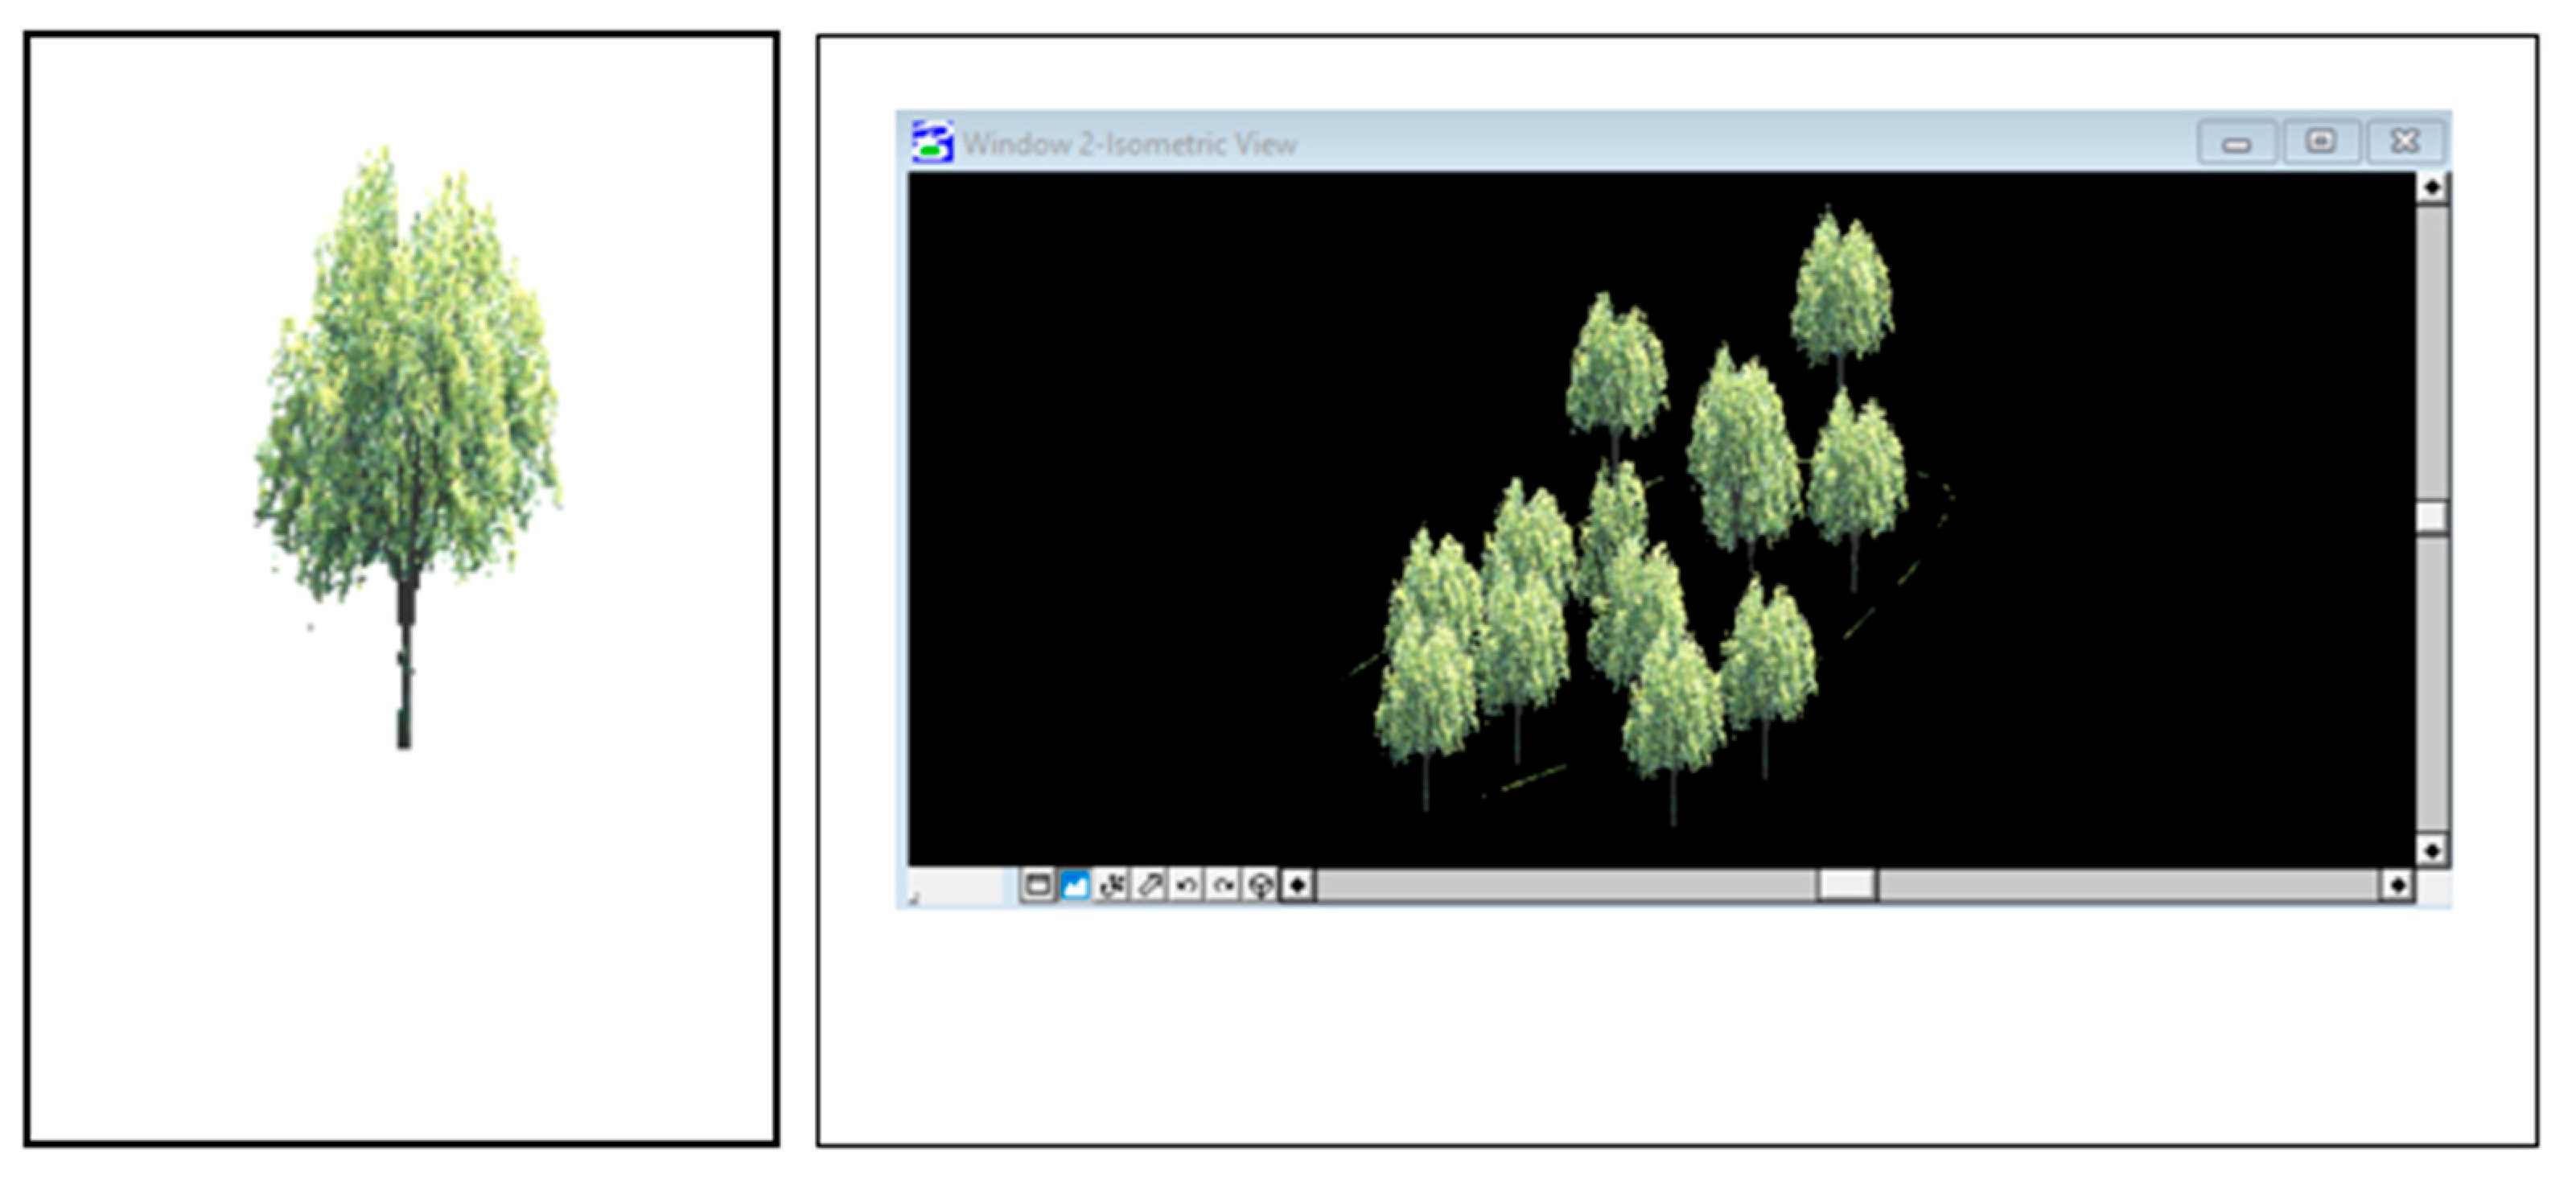This screenshot has width=2576, height=1185.
Task: Open the Window 2 system menu icon
Action: [x=932, y=142]
